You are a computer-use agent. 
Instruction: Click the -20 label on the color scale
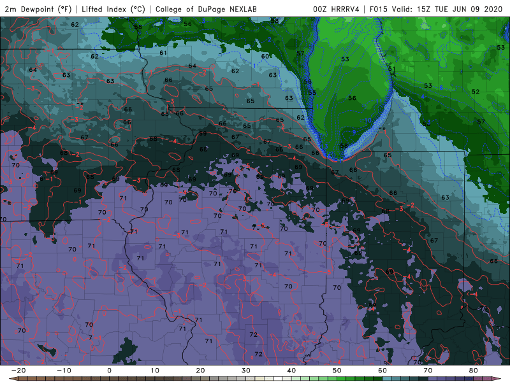[x=18, y=371]
